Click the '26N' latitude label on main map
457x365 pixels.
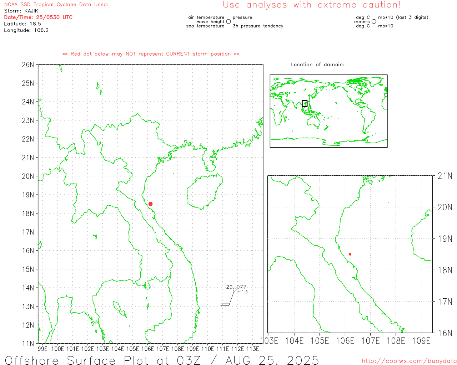(28, 65)
